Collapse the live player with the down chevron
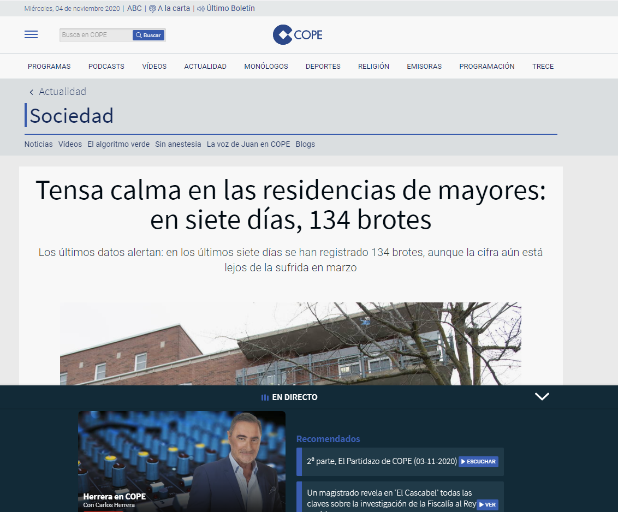Viewport: 618px width, 512px height. point(542,396)
